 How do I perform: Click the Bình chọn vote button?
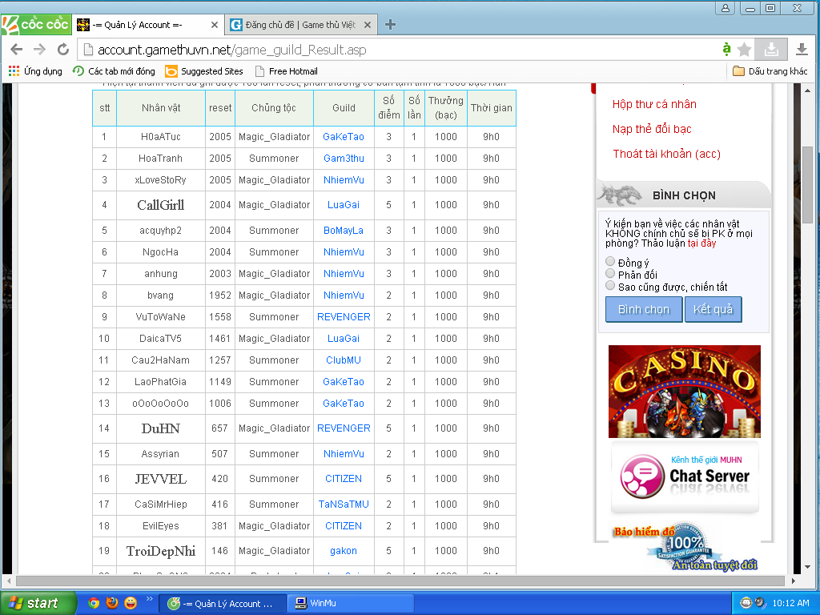pos(644,309)
